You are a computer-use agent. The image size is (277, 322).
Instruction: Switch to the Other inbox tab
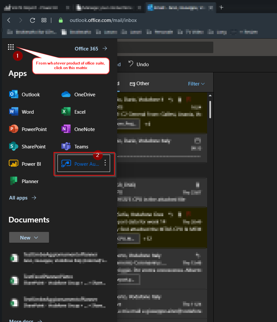tap(139, 84)
